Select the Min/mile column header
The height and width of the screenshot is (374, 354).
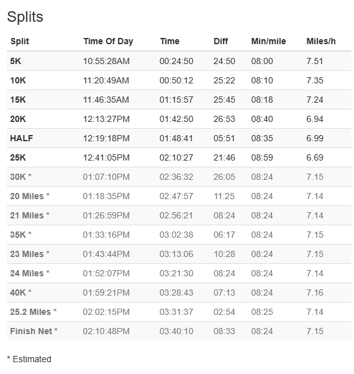coord(268,41)
